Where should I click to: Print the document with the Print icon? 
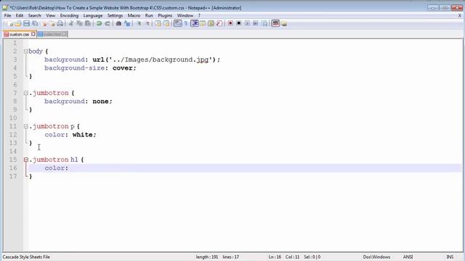60,23
